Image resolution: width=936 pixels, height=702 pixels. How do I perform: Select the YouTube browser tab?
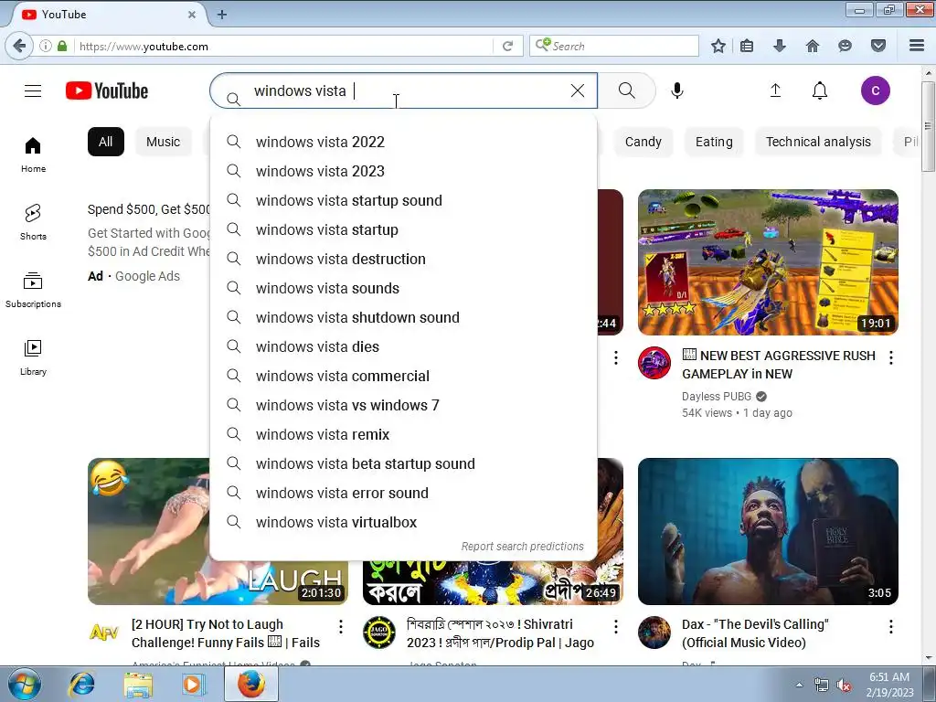[108, 15]
